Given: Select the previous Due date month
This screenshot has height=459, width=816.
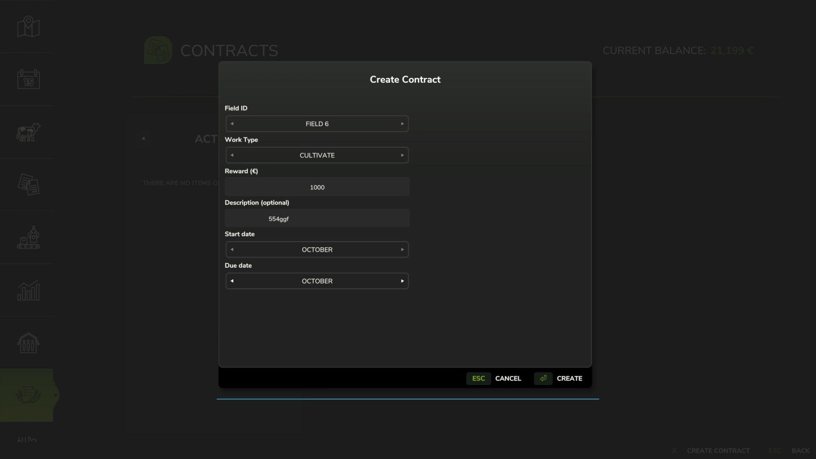Looking at the screenshot, I should 232,280.
